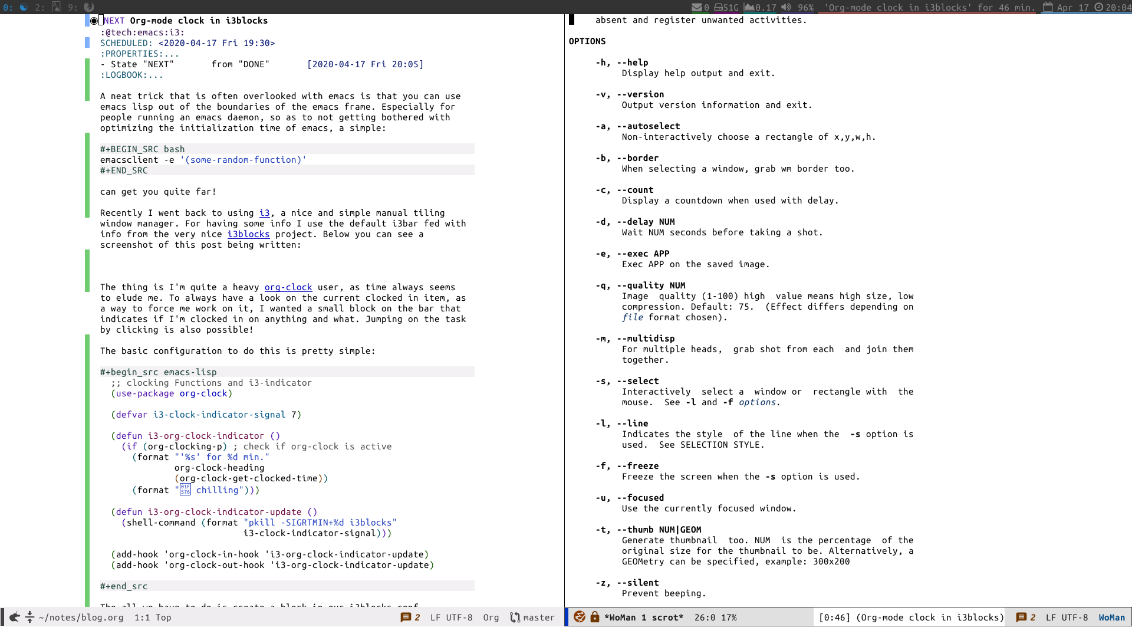Click the disk drive icon showing 51G
This screenshot has width=1132, height=637.
tap(719, 7)
